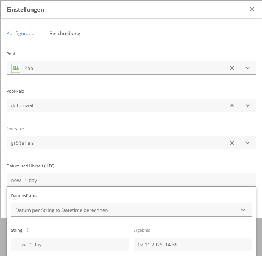Clear the Pool selection
Image resolution: width=262 pixels, height=256 pixels.
pos(232,68)
